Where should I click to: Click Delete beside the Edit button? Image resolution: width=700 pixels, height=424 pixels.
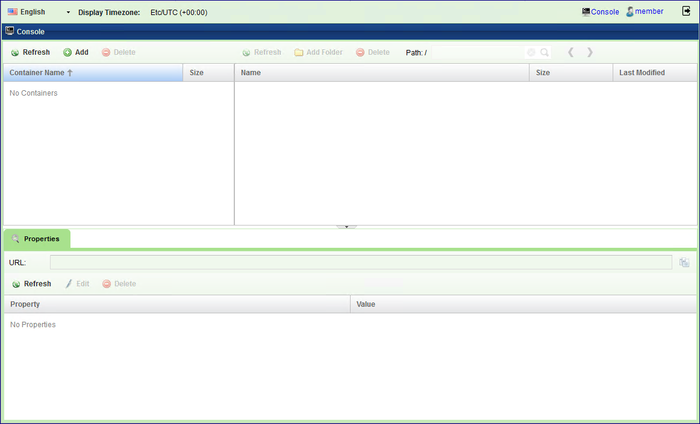(x=119, y=284)
